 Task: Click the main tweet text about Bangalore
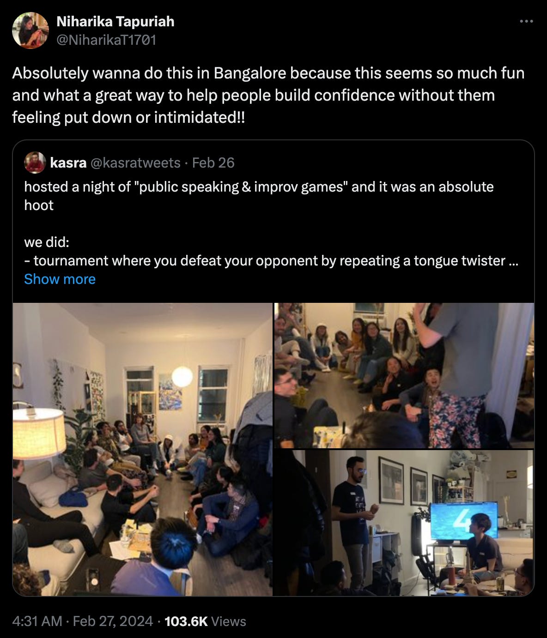click(x=268, y=95)
